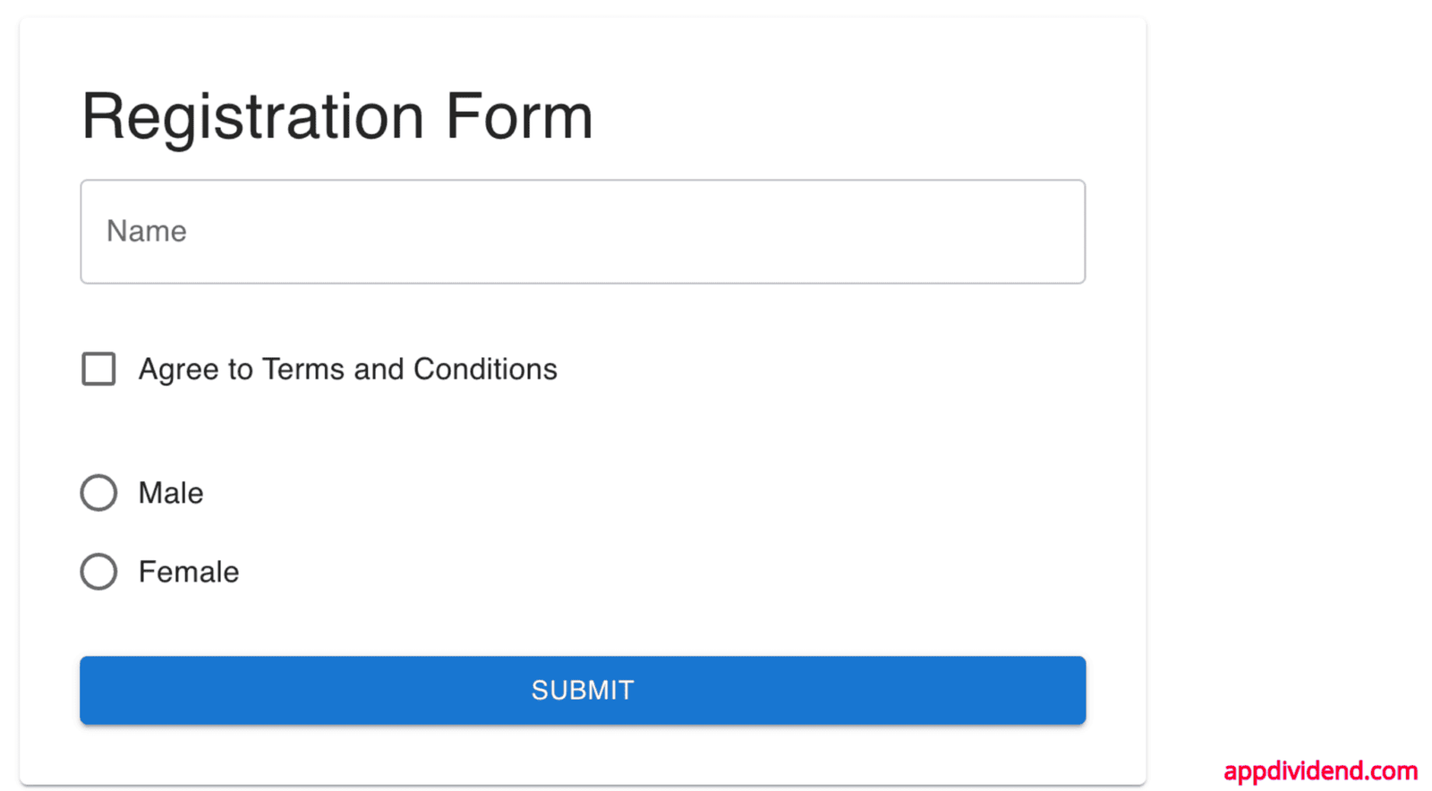
Task: Click the Registration Form heading
Action: [337, 115]
